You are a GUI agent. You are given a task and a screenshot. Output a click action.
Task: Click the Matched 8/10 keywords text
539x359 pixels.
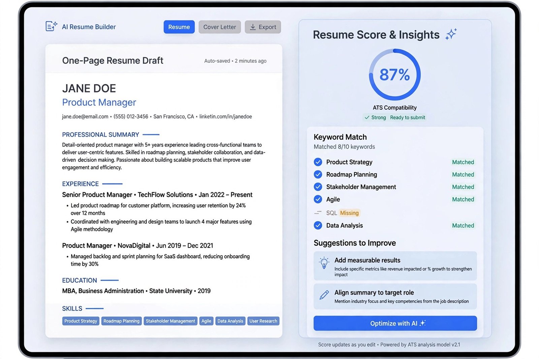point(344,147)
